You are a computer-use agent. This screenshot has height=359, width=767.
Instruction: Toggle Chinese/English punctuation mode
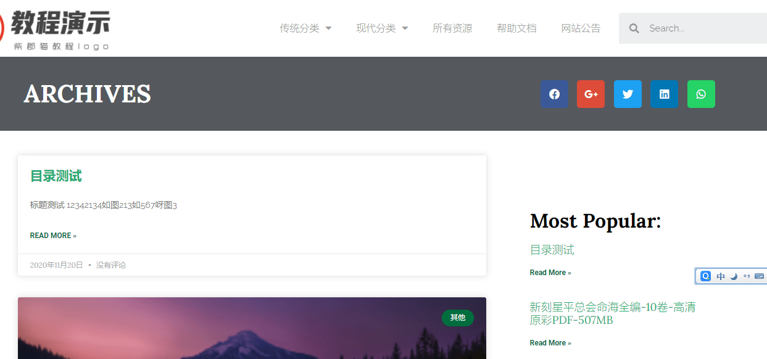pyautogui.click(x=748, y=276)
